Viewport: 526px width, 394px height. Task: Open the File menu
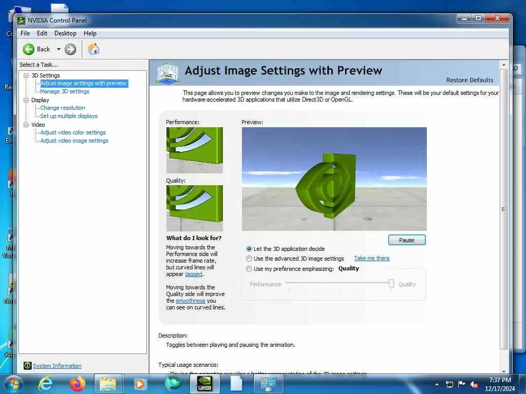coord(25,33)
